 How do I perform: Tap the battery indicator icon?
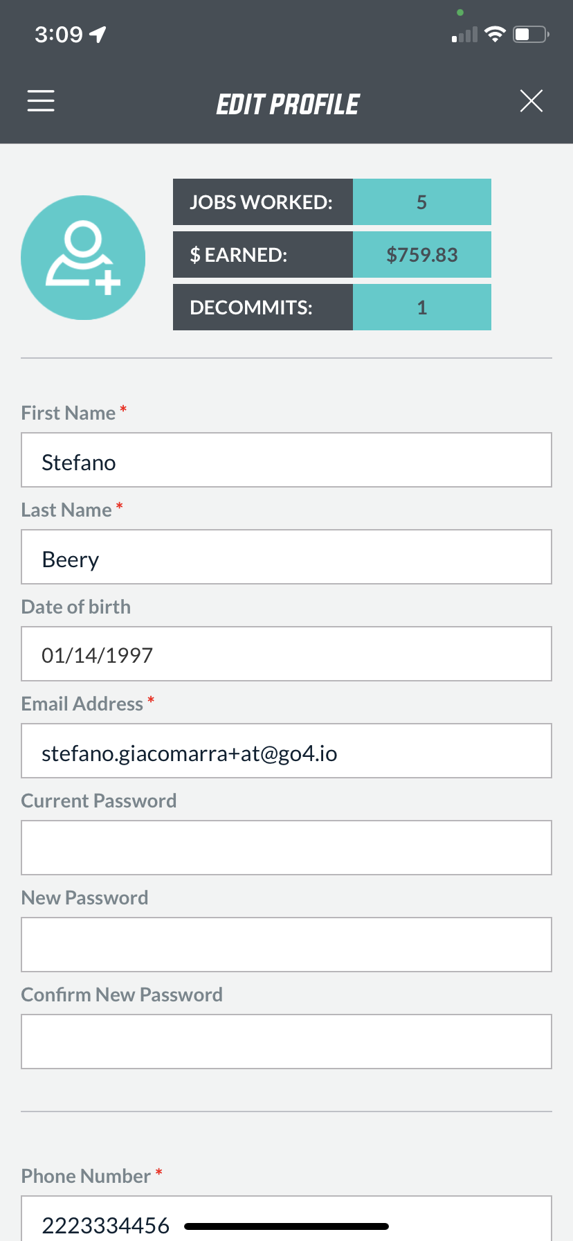pos(531,34)
